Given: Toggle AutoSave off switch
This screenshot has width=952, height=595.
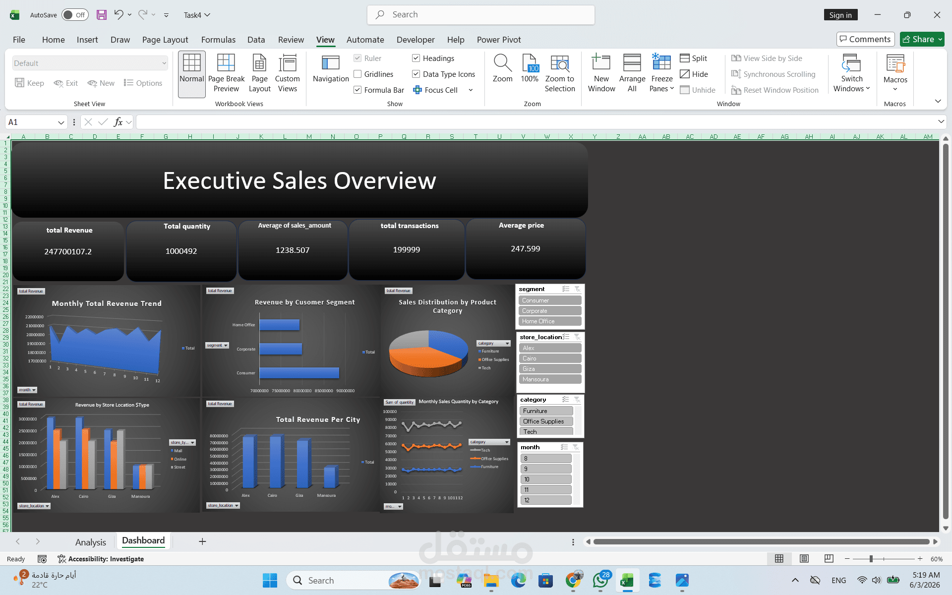Looking at the screenshot, I should click(x=75, y=15).
